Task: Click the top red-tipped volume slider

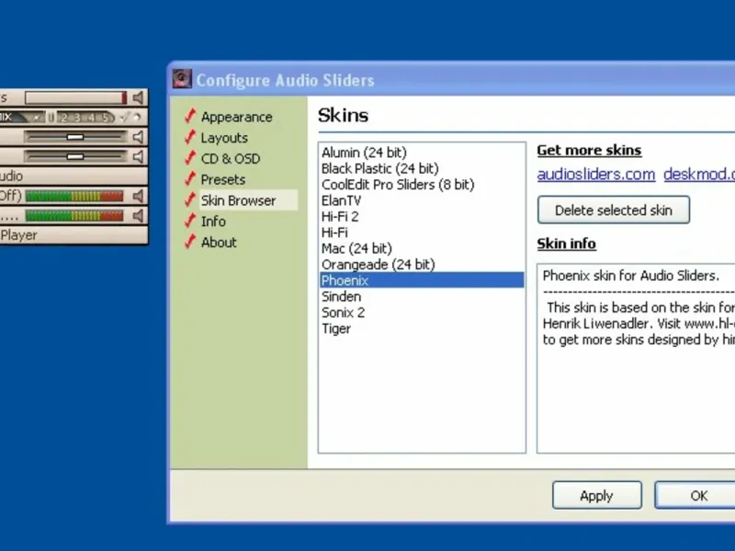Action: (x=76, y=98)
